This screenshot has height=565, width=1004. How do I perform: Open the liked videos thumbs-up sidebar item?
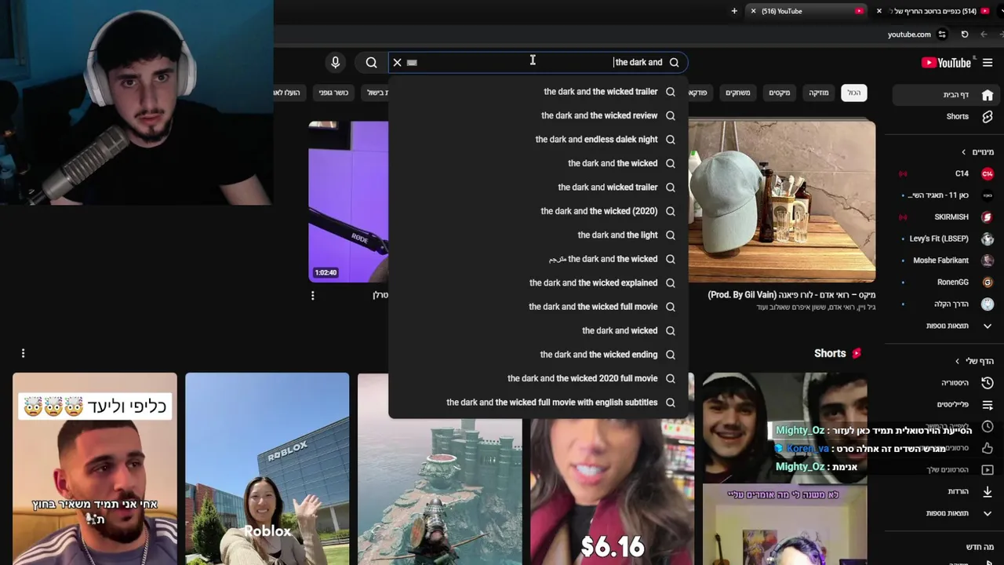coord(988,448)
